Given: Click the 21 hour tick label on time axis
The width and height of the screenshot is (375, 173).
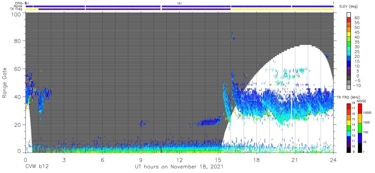Looking at the screenshot, I should point(295,160).
